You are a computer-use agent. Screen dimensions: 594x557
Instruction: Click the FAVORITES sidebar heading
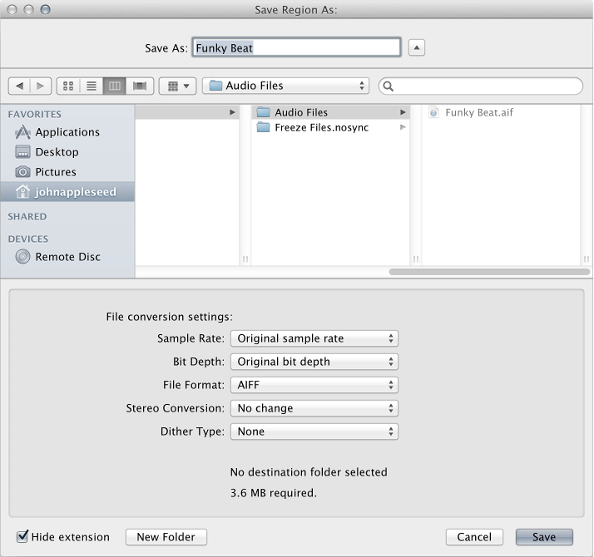tap(34, 114)
